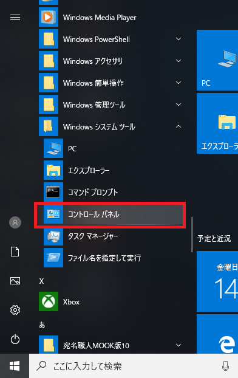Open タスク マネージャー from the list
This screenshot has height=378, width=238.
[x=93, y=236]
